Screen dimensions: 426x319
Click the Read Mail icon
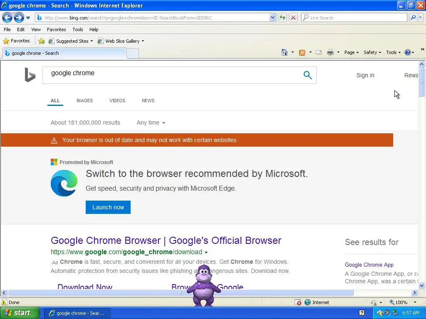point(319,52)
